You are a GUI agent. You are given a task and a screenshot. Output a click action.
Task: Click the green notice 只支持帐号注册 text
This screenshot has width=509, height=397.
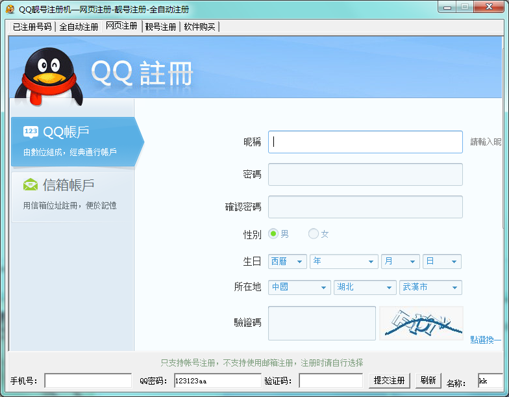(x=262, y=363)
